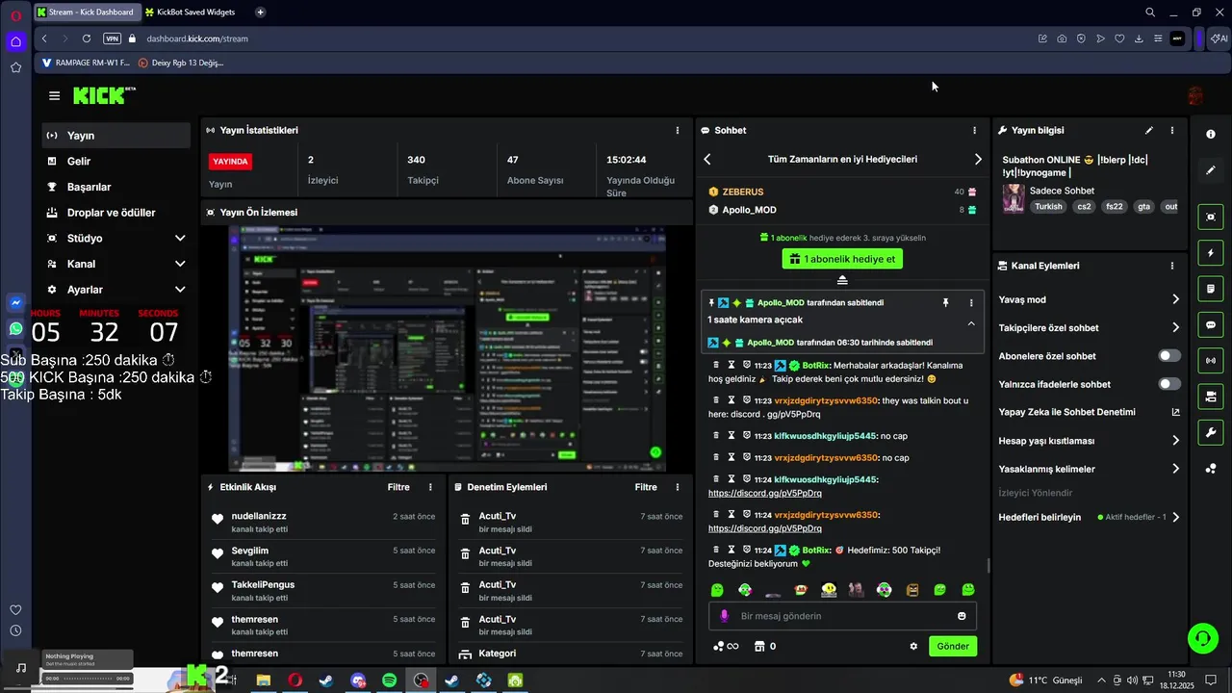Click the stream preview thumbnail

coord(447,348)
